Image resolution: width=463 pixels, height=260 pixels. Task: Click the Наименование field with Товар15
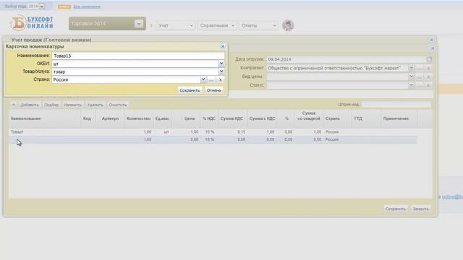click(x=138, y=56)
